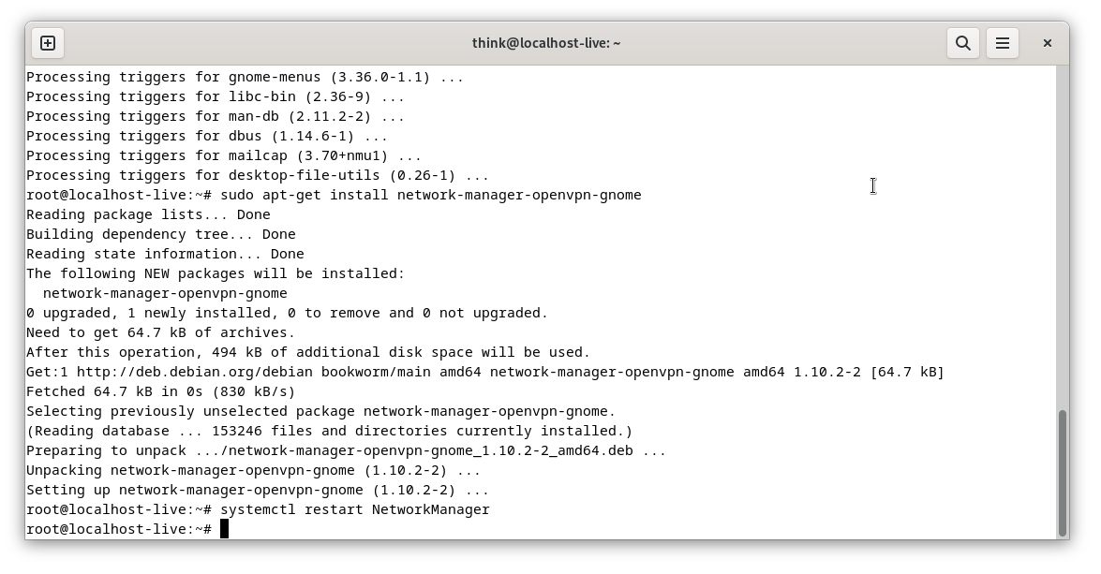Open the hamburger main menu

(x=1002, y=43)
